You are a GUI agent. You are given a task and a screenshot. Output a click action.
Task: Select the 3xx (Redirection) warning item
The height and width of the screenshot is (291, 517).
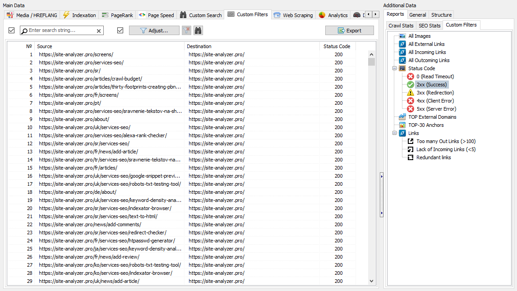point(435,93)
